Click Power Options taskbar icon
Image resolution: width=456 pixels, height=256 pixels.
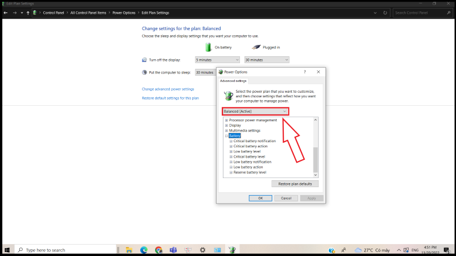[232, 250]
